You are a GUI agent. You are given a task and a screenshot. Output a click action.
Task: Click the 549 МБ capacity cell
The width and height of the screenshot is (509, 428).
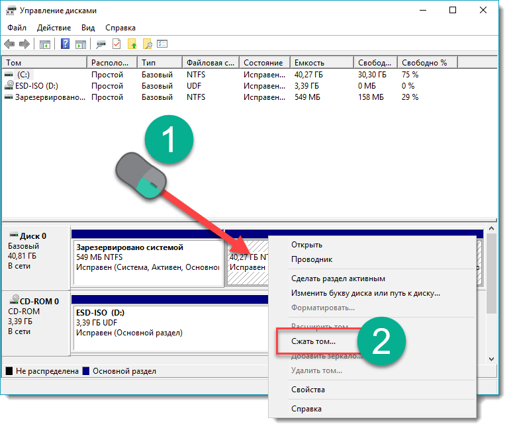tap(307, 97)
